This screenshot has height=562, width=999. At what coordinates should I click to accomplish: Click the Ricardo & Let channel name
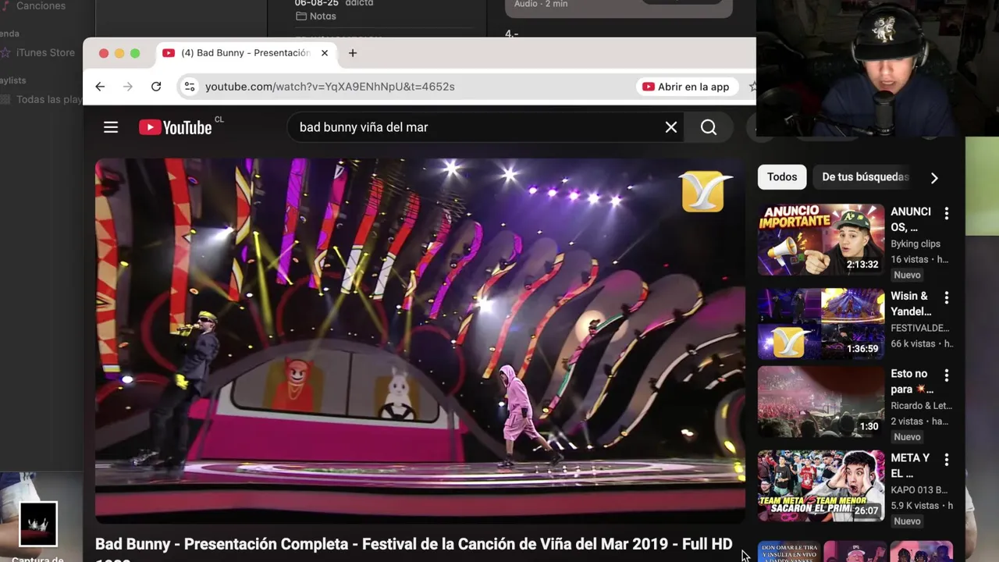click(x=922, y=406)
